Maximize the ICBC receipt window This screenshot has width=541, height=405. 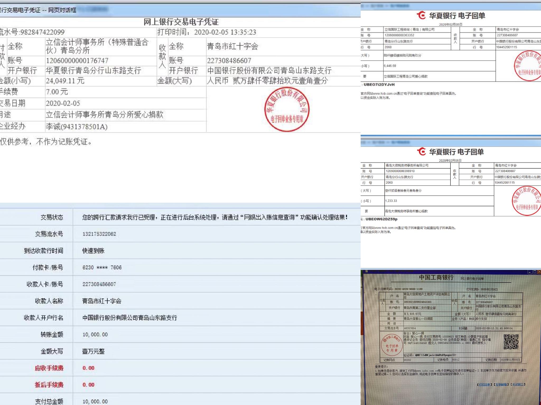tap(535, 272)
